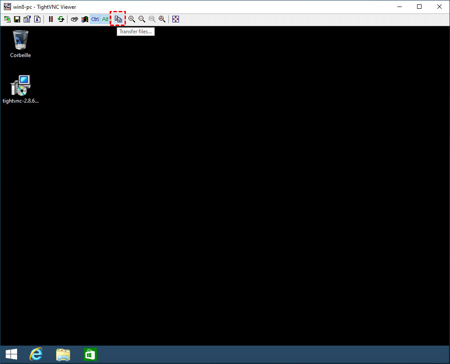450x364 pixels.
Task: Request screen refresh with green arrows icon
Action: point(61,19)
